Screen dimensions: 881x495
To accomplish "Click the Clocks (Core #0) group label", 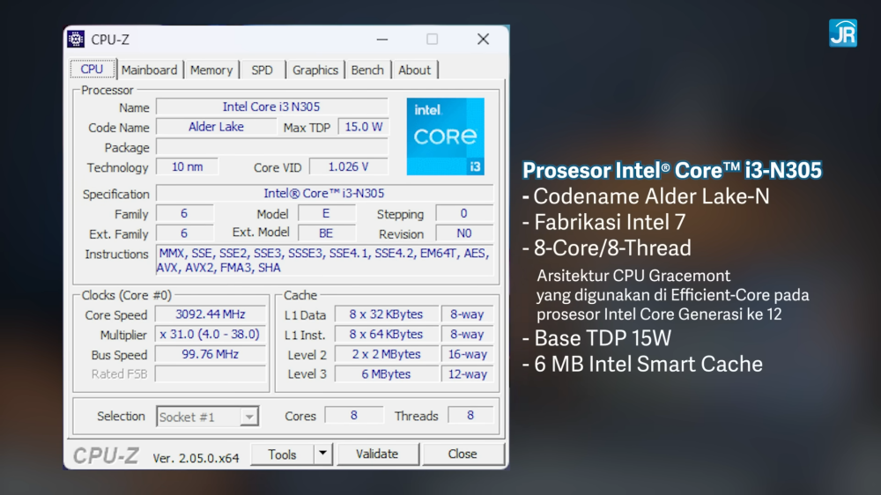I will coord(126,296).
